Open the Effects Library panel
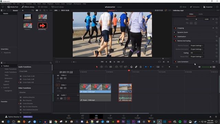 click(x=28, y=7)
